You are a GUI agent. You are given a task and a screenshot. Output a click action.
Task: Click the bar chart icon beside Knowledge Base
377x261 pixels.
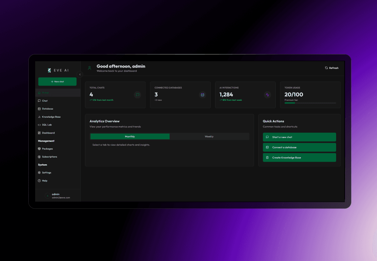(39, 117)
